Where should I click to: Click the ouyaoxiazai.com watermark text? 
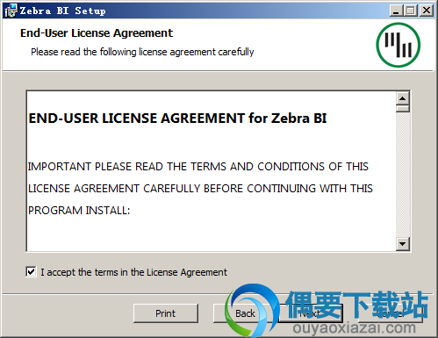point(354,327)
